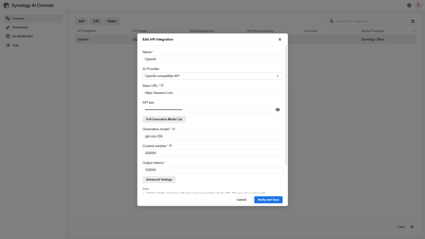Click the Logs list icon
Image resolution: width=425 pixels, height=239 pixels.
(x=8, y=45)
